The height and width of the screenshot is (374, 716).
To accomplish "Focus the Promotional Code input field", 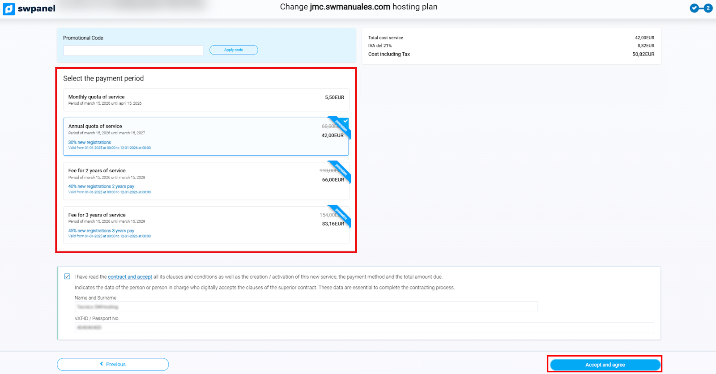I will [x=133, y=51].
